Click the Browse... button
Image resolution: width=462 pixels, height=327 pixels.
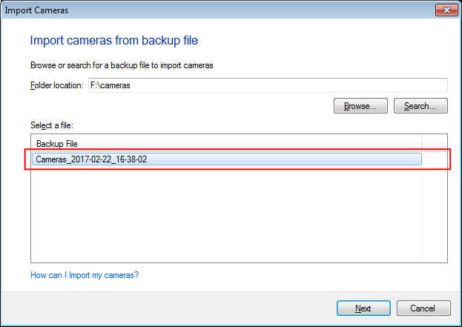point(360,106)
